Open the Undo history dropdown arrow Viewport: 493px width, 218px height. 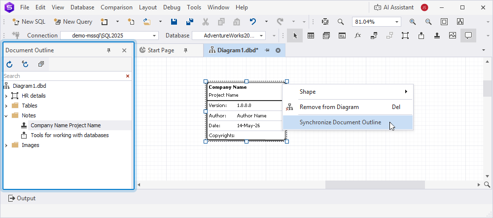pos(266,22)
